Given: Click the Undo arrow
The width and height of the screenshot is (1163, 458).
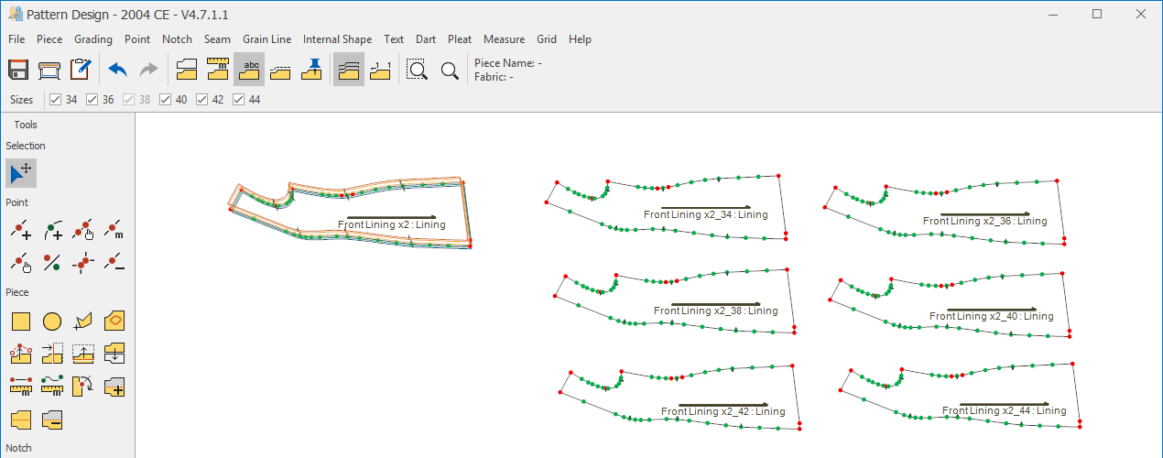Looking at the screenshot, I should click(117, 70).
